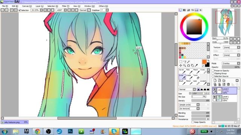This screenshot has width=241, height=135.
Task: Select the Selection Source radio button
Action: [213, 76]
